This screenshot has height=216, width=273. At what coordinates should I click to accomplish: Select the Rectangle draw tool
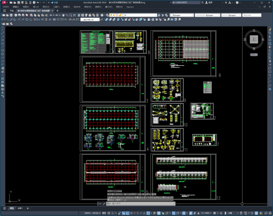point(2,43)
